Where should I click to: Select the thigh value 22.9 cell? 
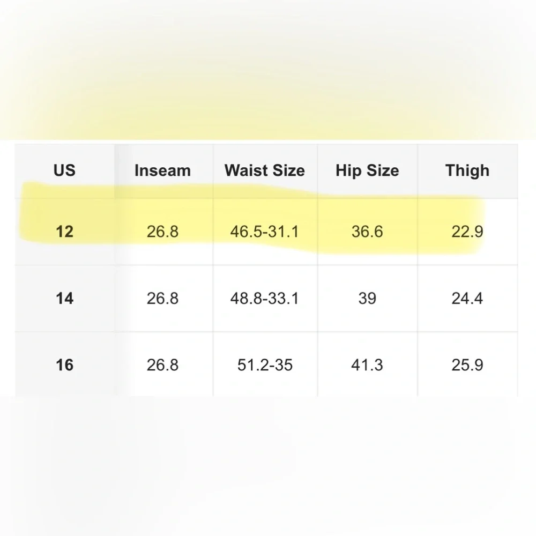(x=467, y=232)
